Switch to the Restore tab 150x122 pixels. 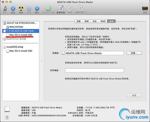tap(112, 21)
